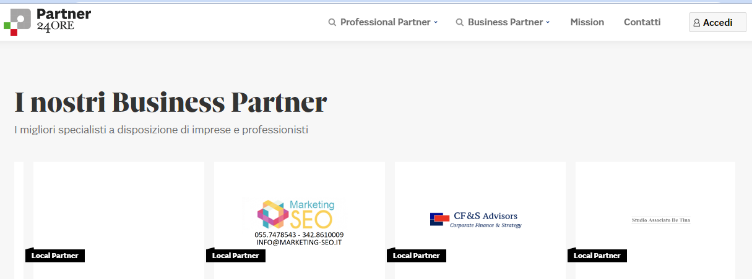Click the search icon beside Professional Partner
This screenshot has width=752, height=279.
point(332,22)
